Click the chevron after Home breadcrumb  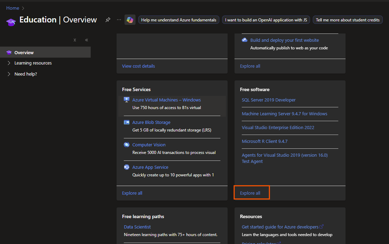click(23, 8)
